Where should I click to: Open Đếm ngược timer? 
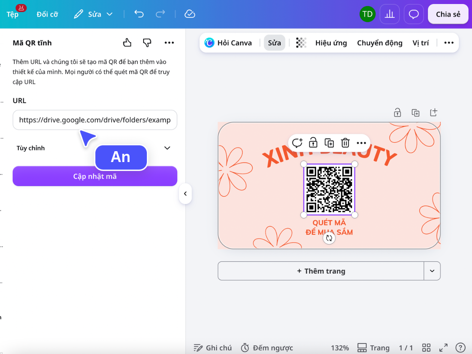[x=266, y=348]
